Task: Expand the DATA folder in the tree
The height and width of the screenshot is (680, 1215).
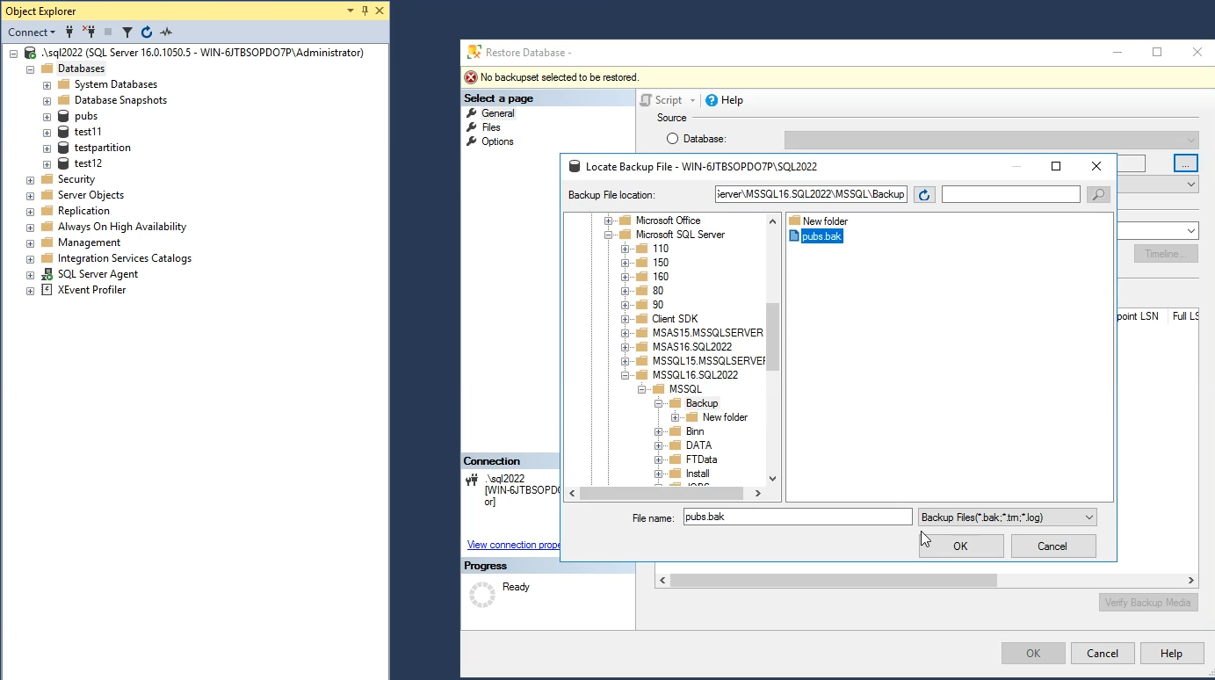Action: coord(658,446)
